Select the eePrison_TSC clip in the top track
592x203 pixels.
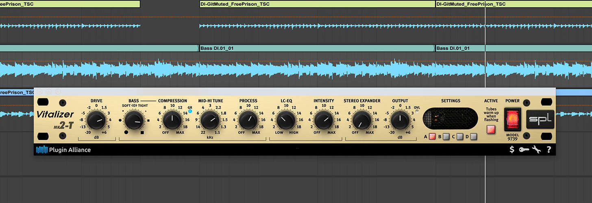pyautogui.click(x=70, y=4)
